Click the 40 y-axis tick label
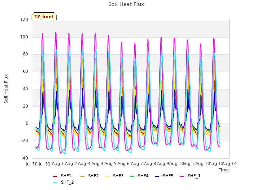253x190 pixels. click(25, 89)
